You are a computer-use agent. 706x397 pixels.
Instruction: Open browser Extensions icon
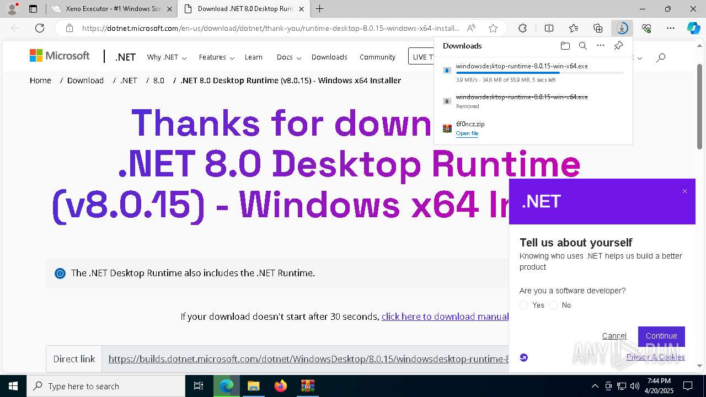pyautogui.click(x=522, y=28)
